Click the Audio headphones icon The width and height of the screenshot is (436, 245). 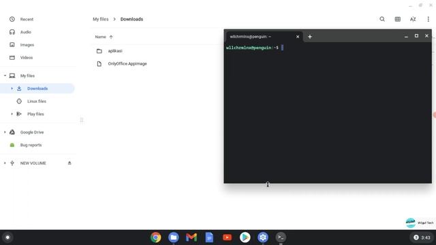point(12,32)
